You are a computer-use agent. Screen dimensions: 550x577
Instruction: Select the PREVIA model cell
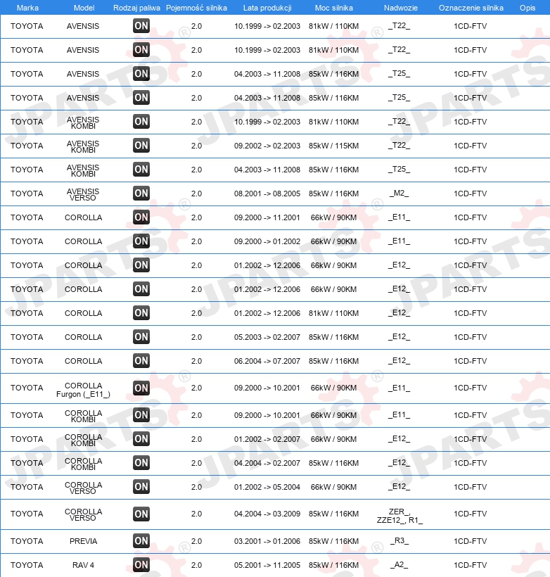click(x=84, y=541)
